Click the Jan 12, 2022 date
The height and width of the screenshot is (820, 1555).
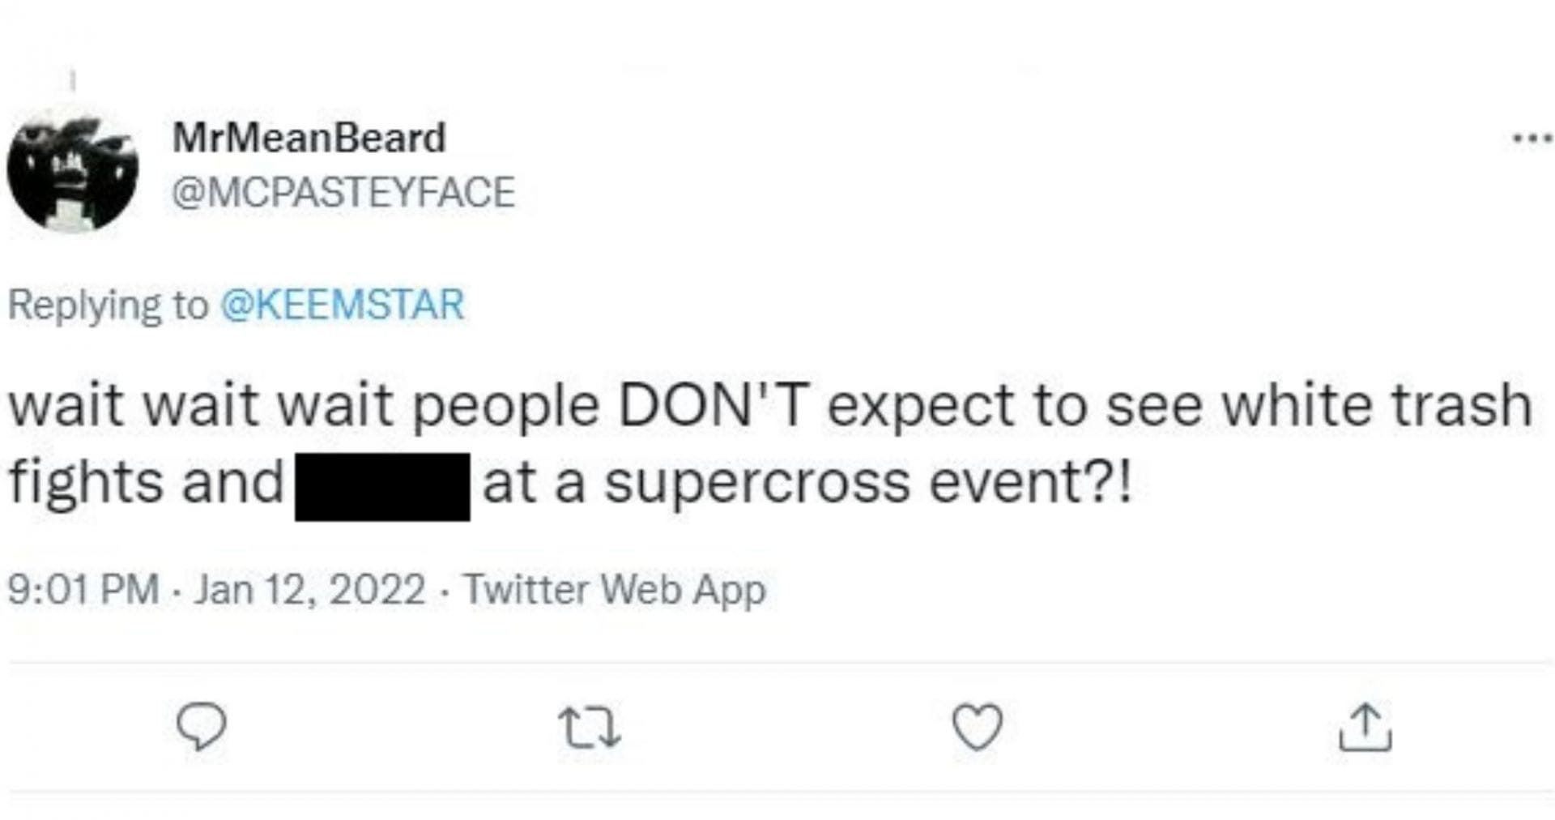(x=310, y=589)
